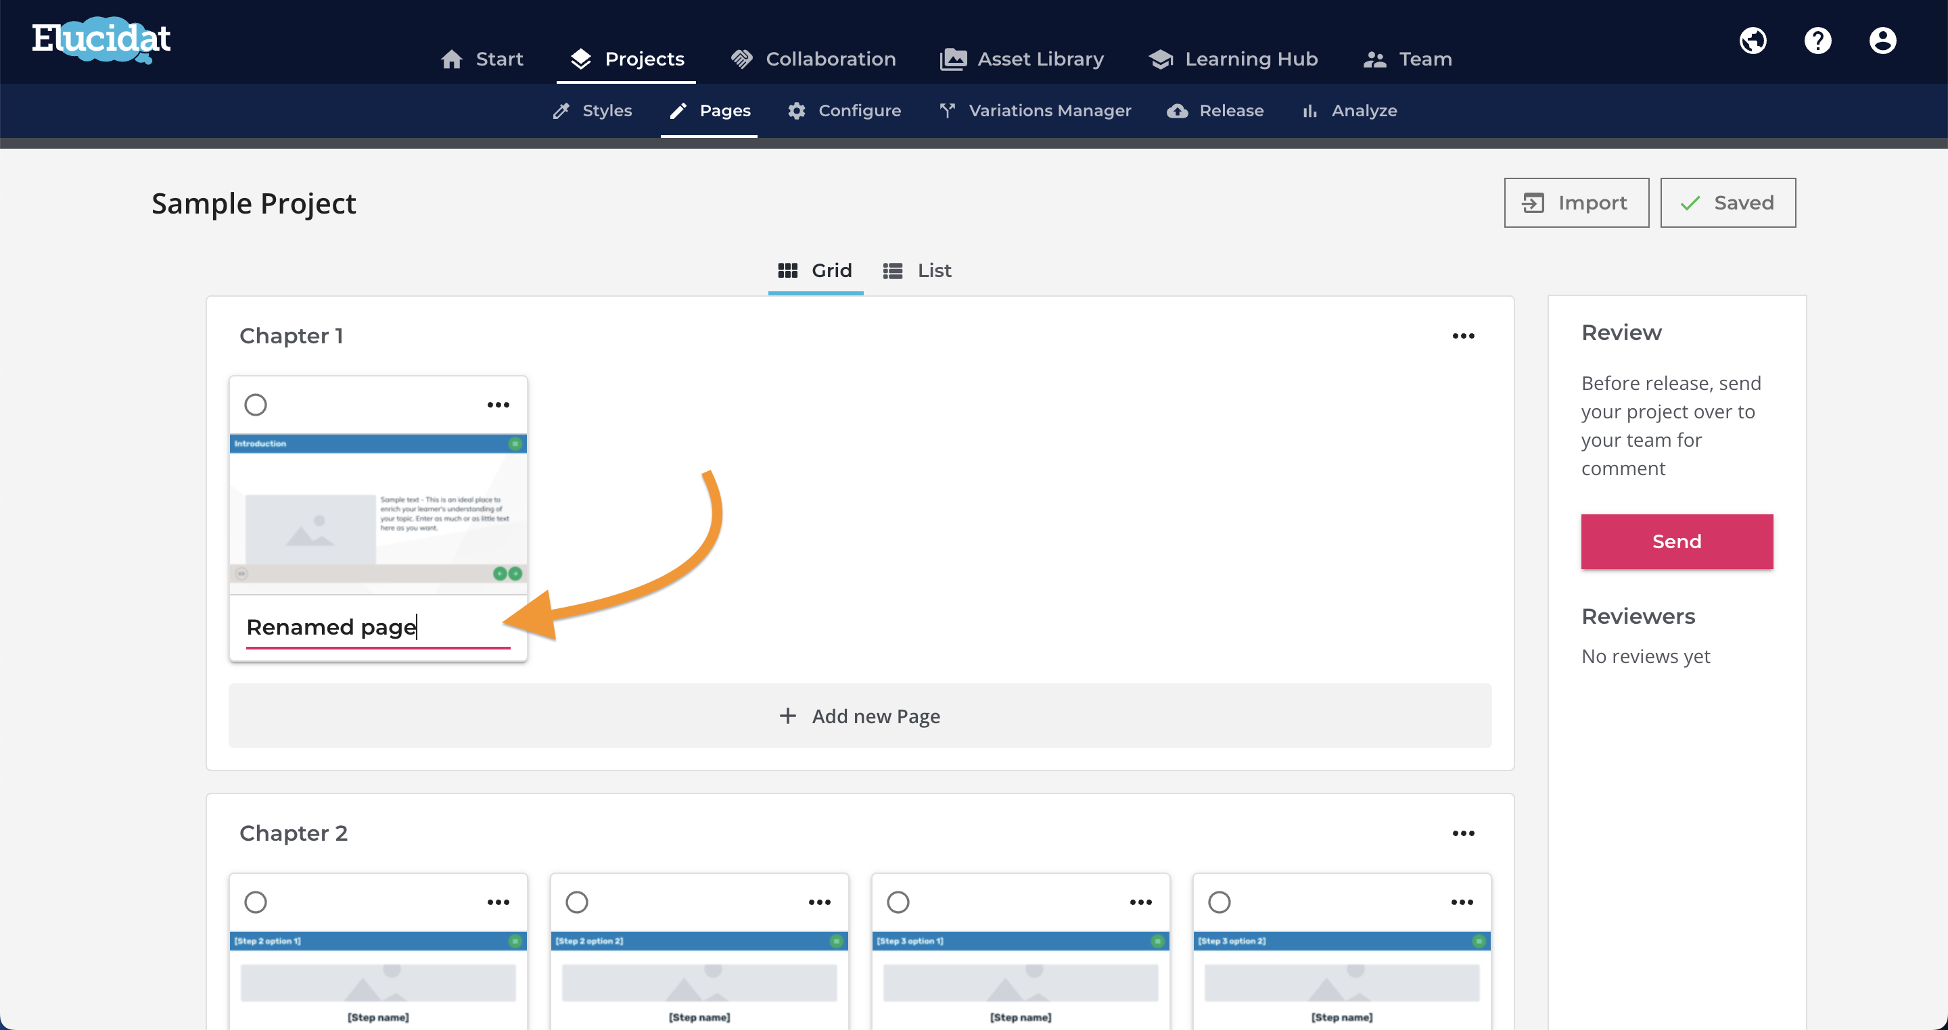Open Chapter 2 options menu
The height and width of the screenshot is (1030, 1948).
pyautogui.click(x=1463, y=833)
